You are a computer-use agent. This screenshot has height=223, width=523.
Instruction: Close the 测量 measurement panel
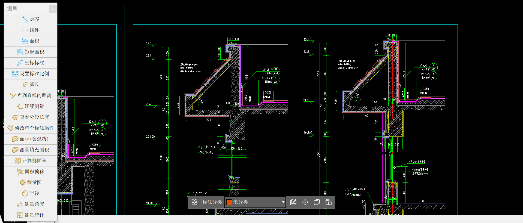[53, 9]
